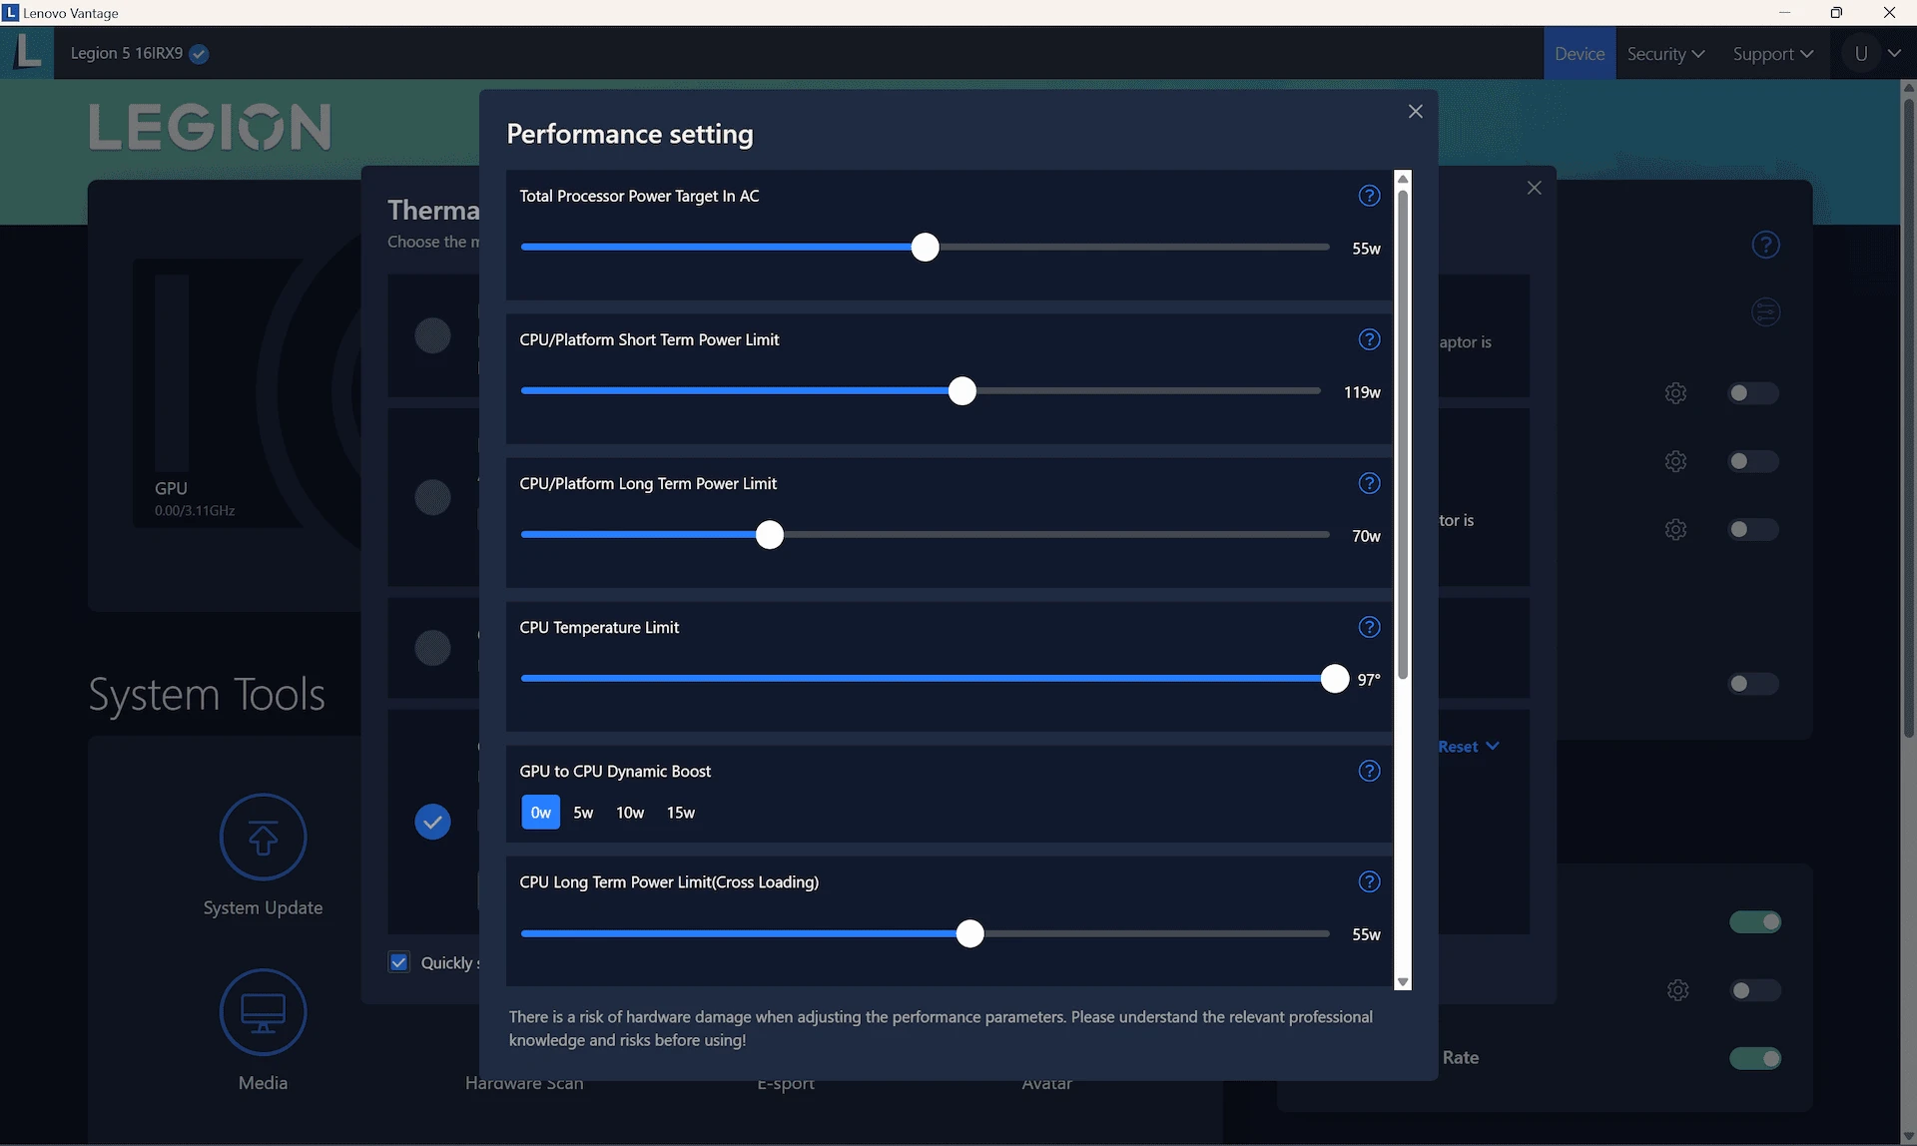Click Total Processor Power Target slider handle

(x=926, y=248)
